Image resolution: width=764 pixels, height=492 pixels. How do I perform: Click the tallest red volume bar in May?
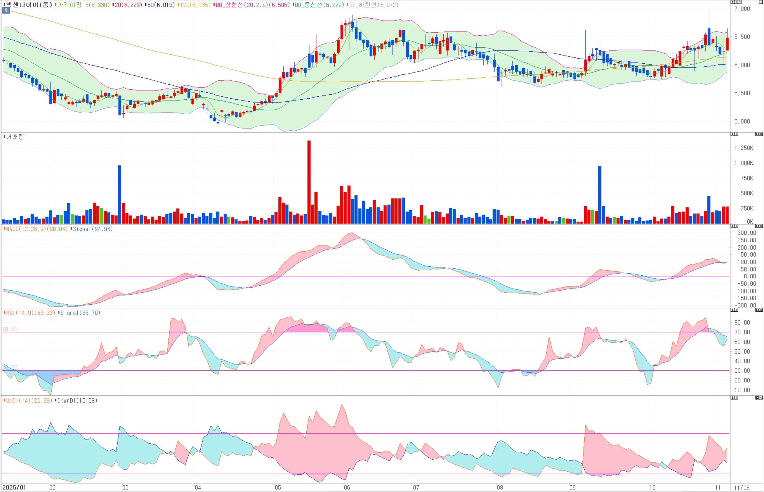(309, 182)
